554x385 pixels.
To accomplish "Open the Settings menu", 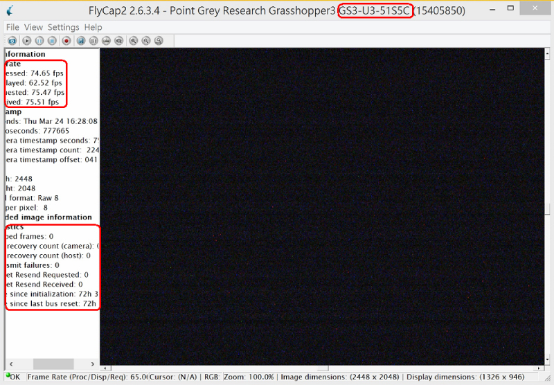I will [x=63, y=27].
